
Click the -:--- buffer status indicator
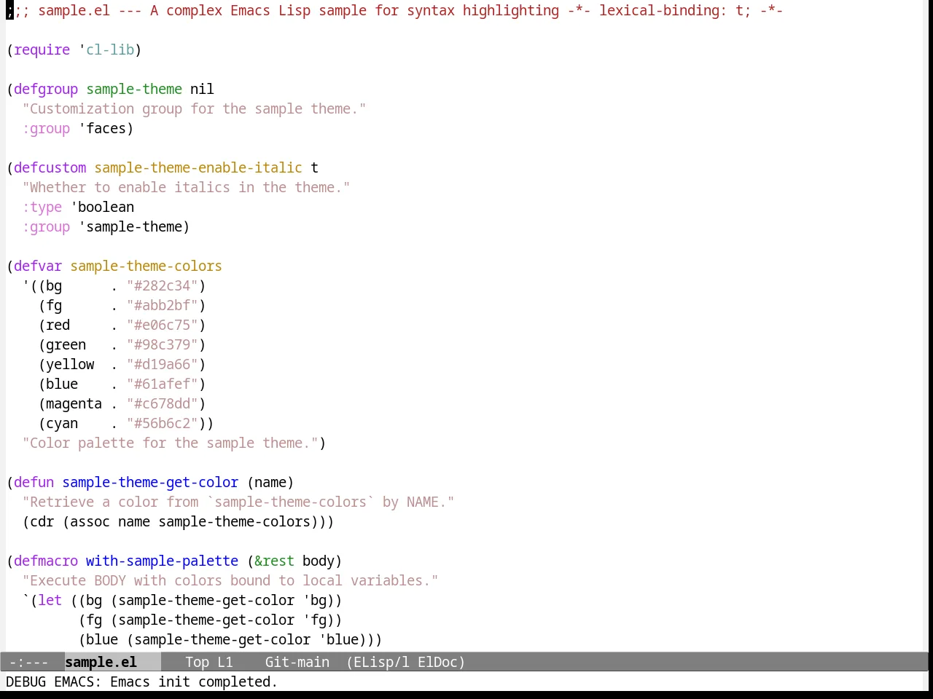point(28,662)
